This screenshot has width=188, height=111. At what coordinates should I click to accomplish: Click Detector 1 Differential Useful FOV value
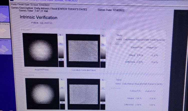(154, 62)
